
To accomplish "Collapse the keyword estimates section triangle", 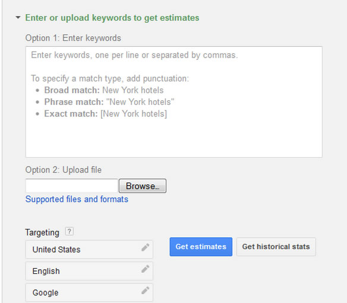I will tap(18, 17).
